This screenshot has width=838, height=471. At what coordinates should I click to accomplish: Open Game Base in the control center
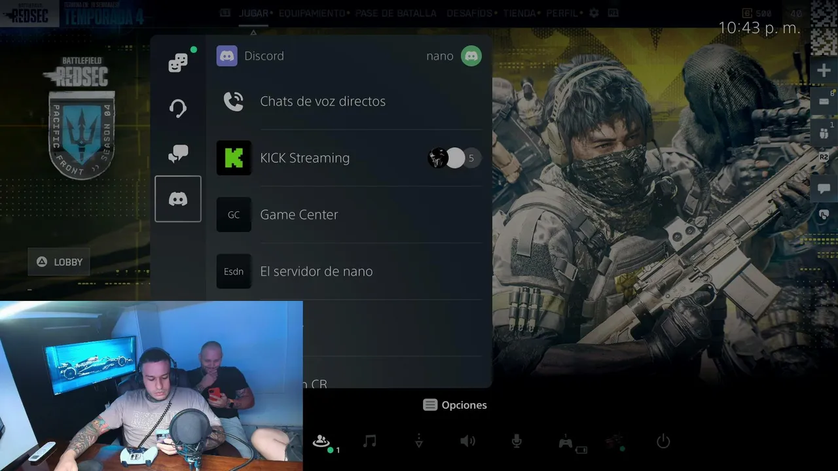point(321,442)
